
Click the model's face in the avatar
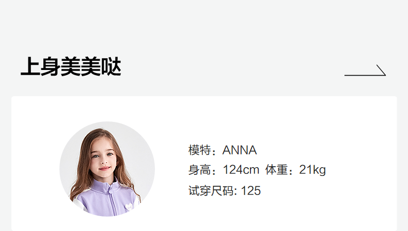pos(104,158)
